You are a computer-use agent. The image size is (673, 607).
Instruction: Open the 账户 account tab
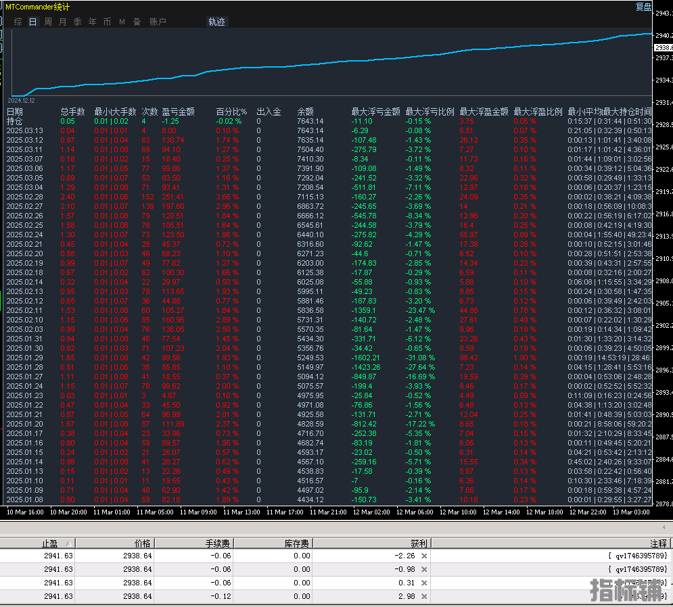[158, 22]
